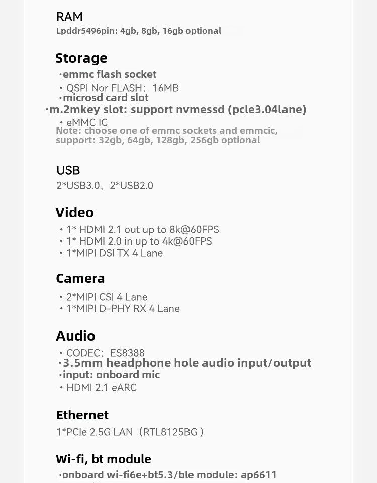This screenshot has height=483, width=377.
Task: Click the HDMI 2.0 in 4k@60FPS line
Action: (x=139, y=242)
